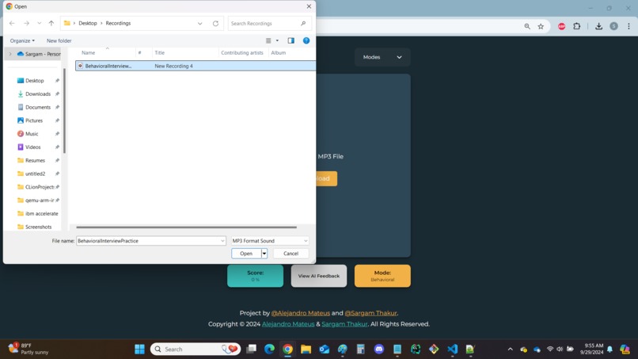Viewport: 638px width, 359px height.
Task: Open the Organize menu
Action: pos(22,40)
